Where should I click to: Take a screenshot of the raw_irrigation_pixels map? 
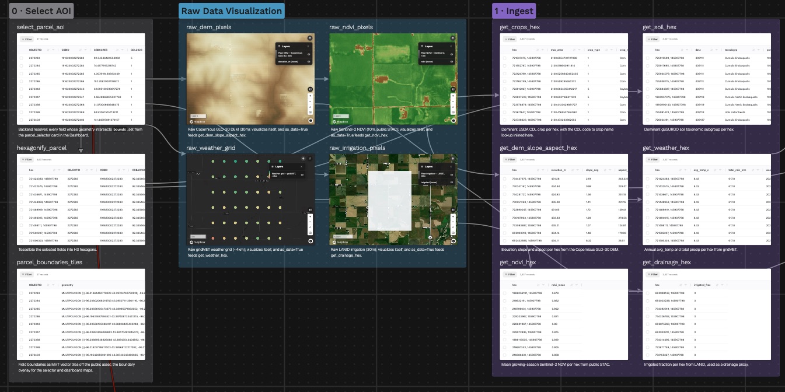453,233
